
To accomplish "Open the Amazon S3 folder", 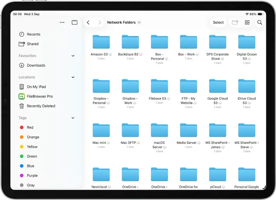I will (x=101, y=42).
